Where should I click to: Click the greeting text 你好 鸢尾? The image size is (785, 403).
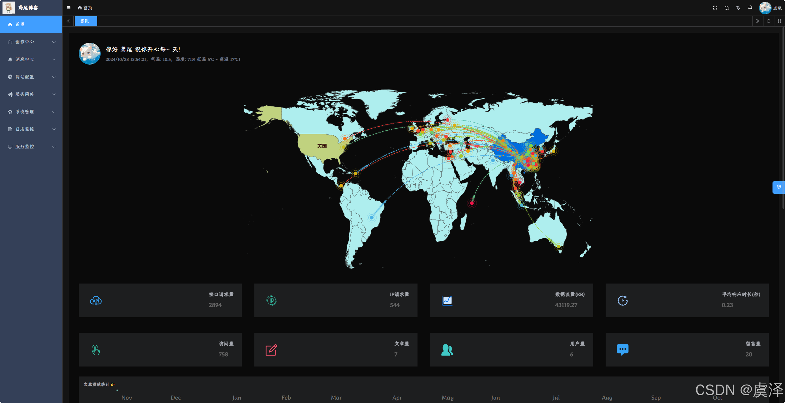[x=143, y=49]
